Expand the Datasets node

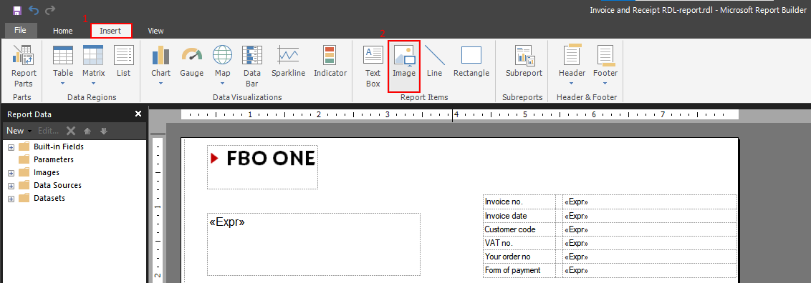pos(11,199)
